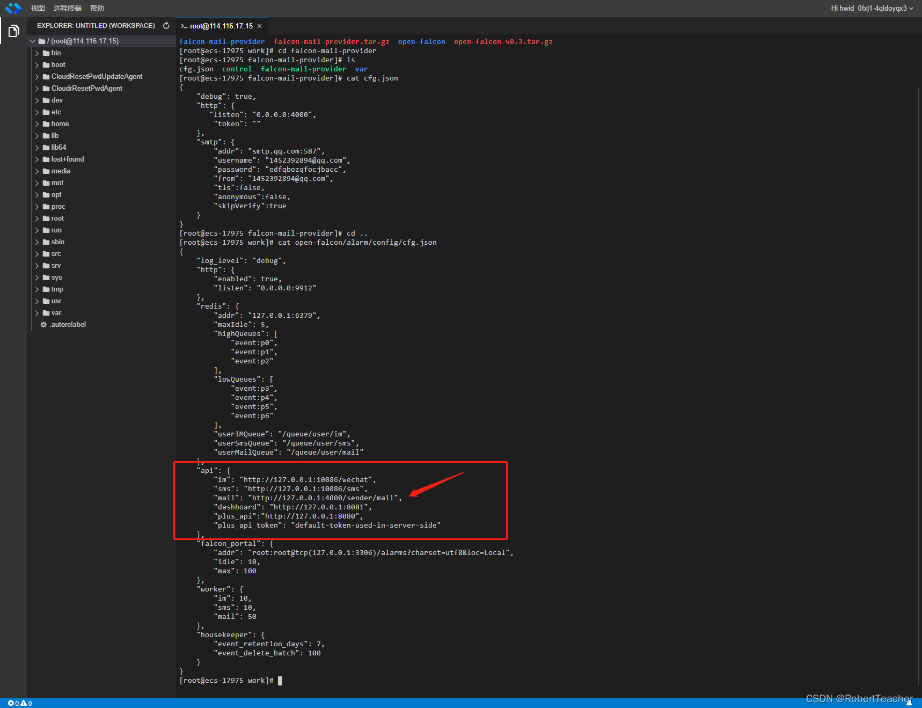Screen dimensions: 922x708
Task: Open the Hi hwid user account dropdown
Action: click(872, 8)
